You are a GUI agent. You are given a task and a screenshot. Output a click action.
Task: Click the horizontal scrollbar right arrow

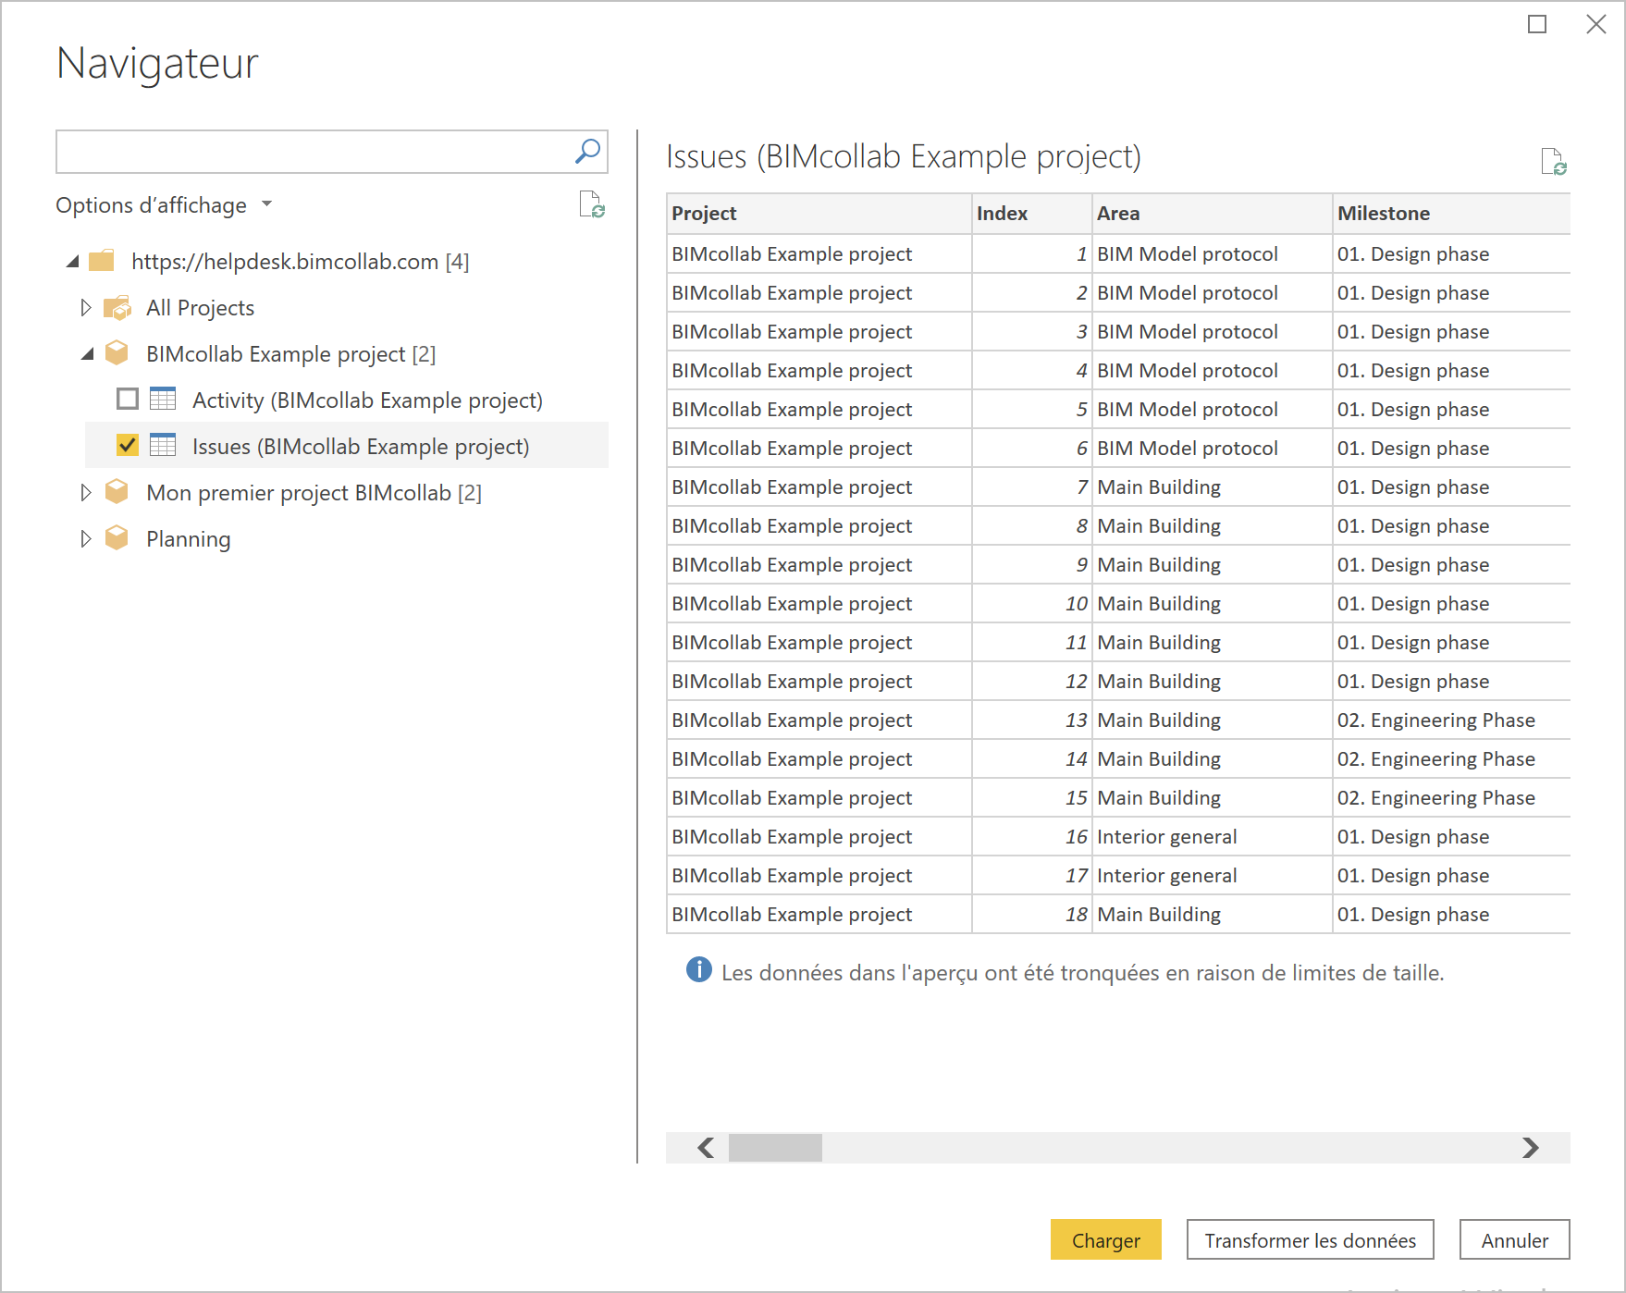(x=1531, y=1148)
